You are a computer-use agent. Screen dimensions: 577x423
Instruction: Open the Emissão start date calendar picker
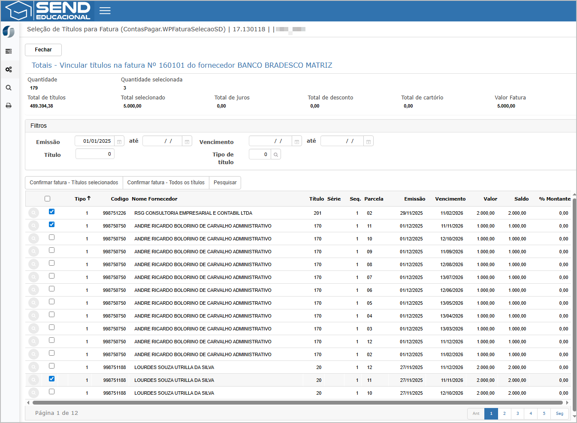[120, 141]
